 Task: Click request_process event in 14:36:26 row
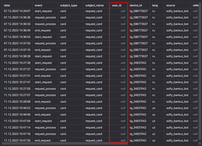point(45,18)
